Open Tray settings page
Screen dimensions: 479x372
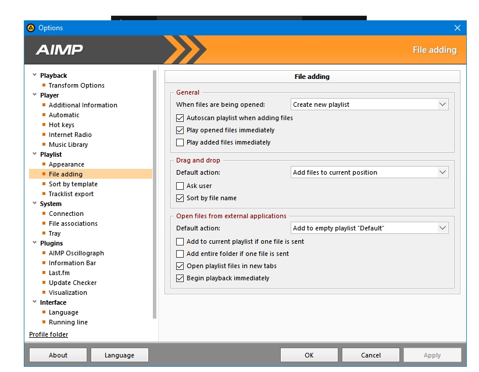(x=55, y=233)
